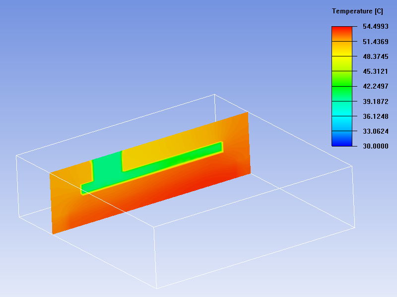Select the 30.0000 minimum legend value

pos(376,146)
